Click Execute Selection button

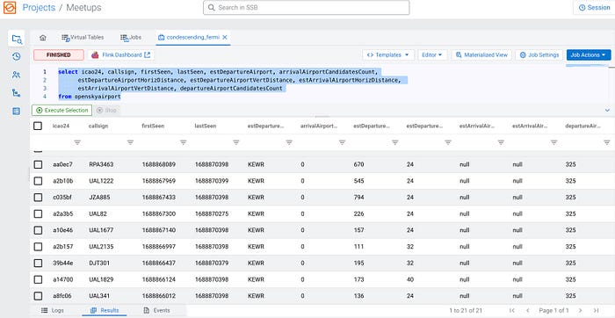(62, 111)
